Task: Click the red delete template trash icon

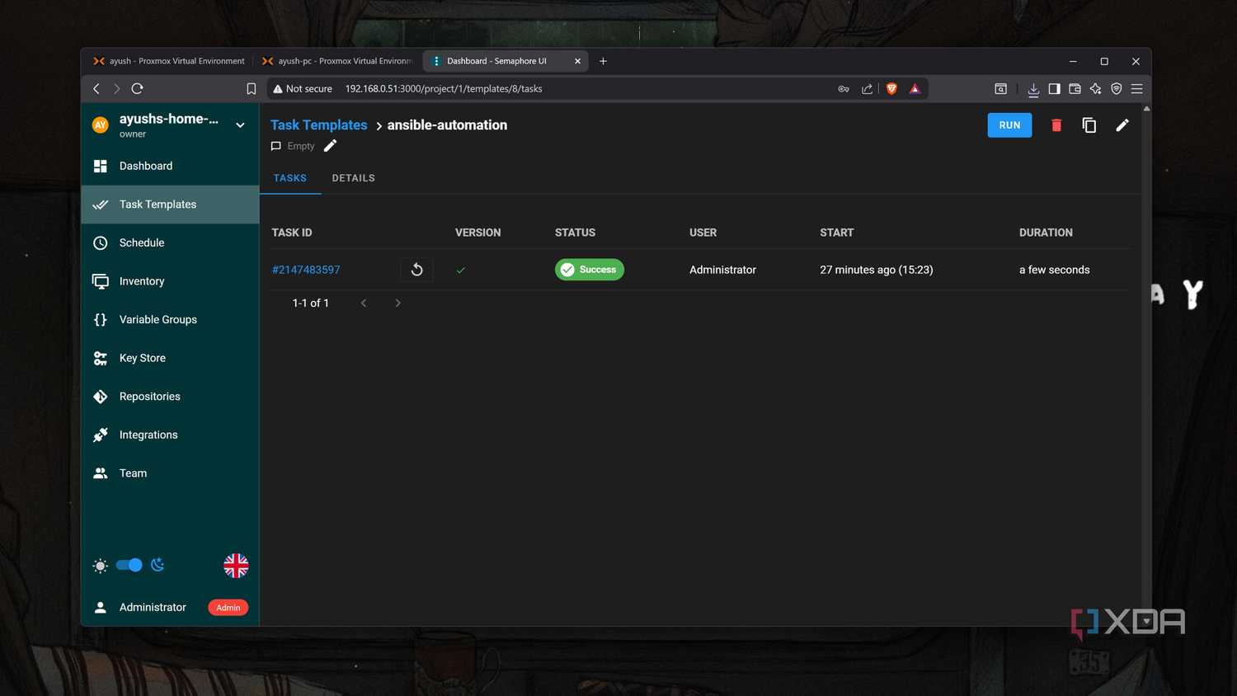Action: pos(1056,125)
